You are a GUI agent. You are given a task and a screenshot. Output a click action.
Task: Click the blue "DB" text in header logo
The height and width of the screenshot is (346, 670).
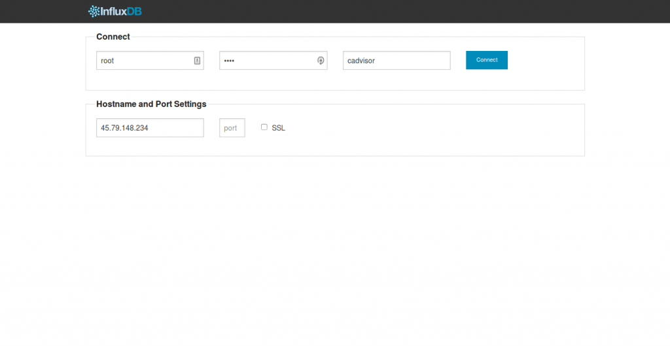pyautogui.click(x=134, y=11)
